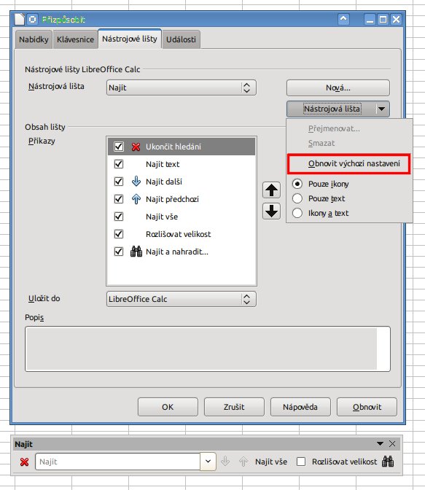
Task: Switch to the Klávesnice tab
Action: 75,39
